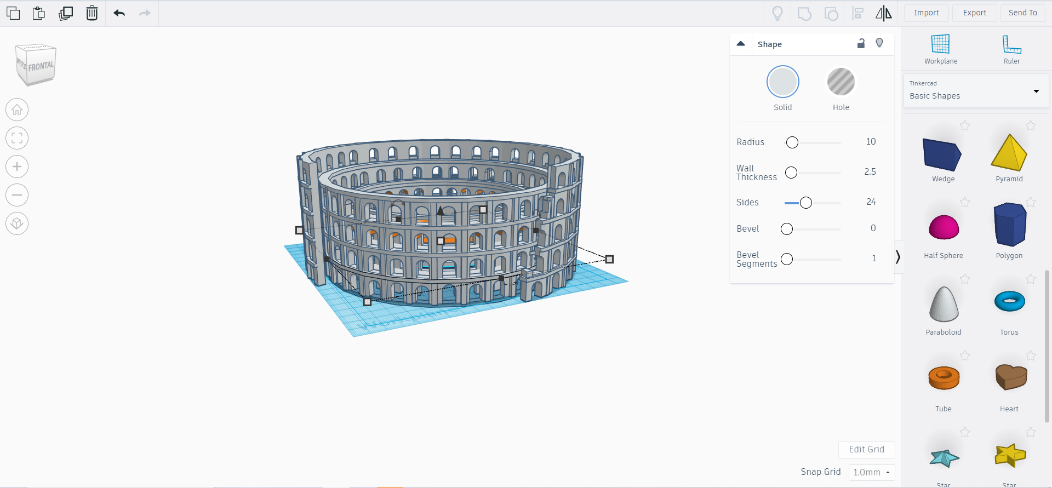Click the Radius slider handle
This screenshot has width=1052, height=488.
point(792,143)
